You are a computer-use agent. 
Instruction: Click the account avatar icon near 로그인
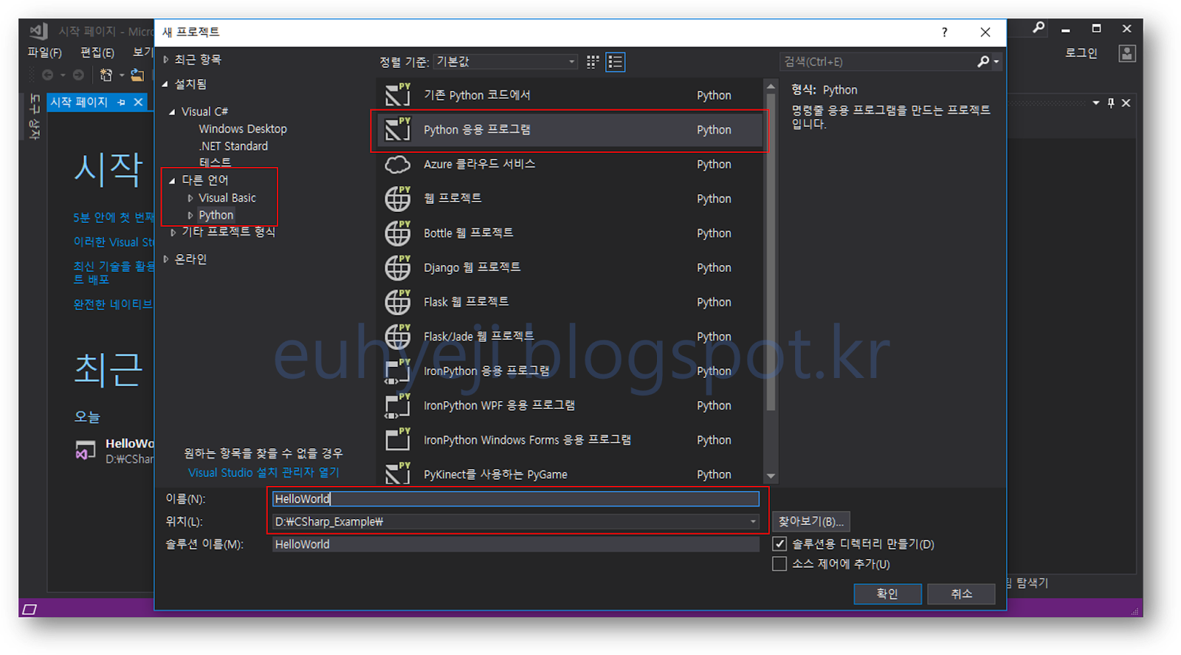click(1126, 53)
